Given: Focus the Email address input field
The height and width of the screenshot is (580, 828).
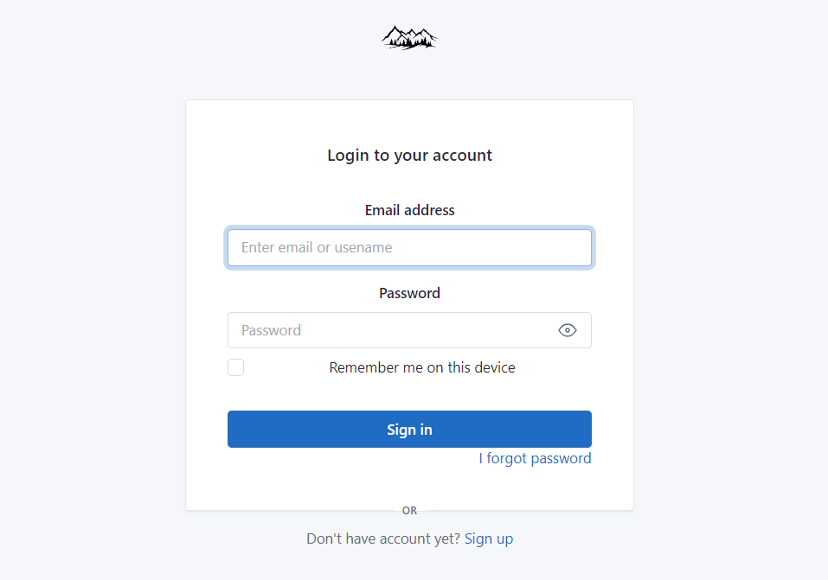Looking at the screenshot, I should (409, 247).
